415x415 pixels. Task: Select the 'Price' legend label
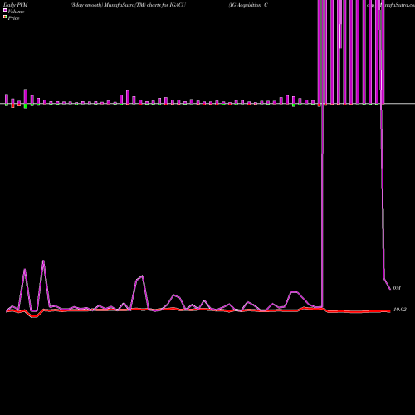click(13, 18)
